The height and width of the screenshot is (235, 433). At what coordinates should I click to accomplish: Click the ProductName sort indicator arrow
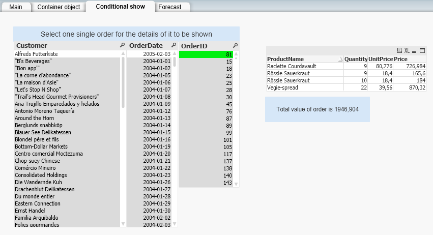click(340, 60)
